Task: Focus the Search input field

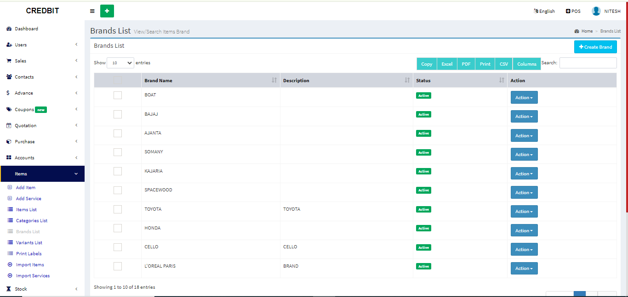Action: click(588, 63)
